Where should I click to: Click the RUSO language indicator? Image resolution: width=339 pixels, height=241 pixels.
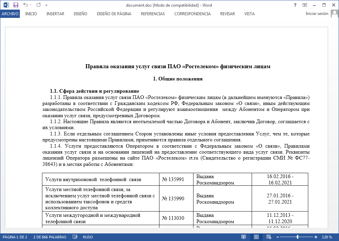(x=88, y=237)
